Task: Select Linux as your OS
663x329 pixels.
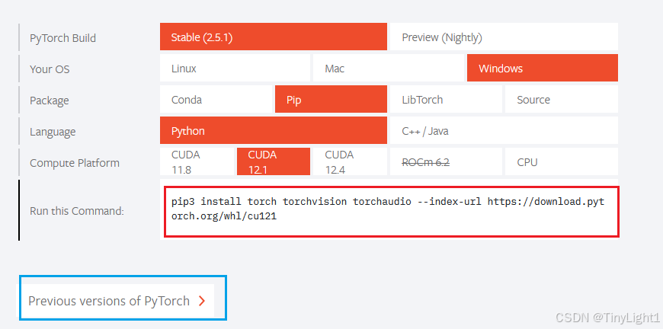Action: (235, 68)
